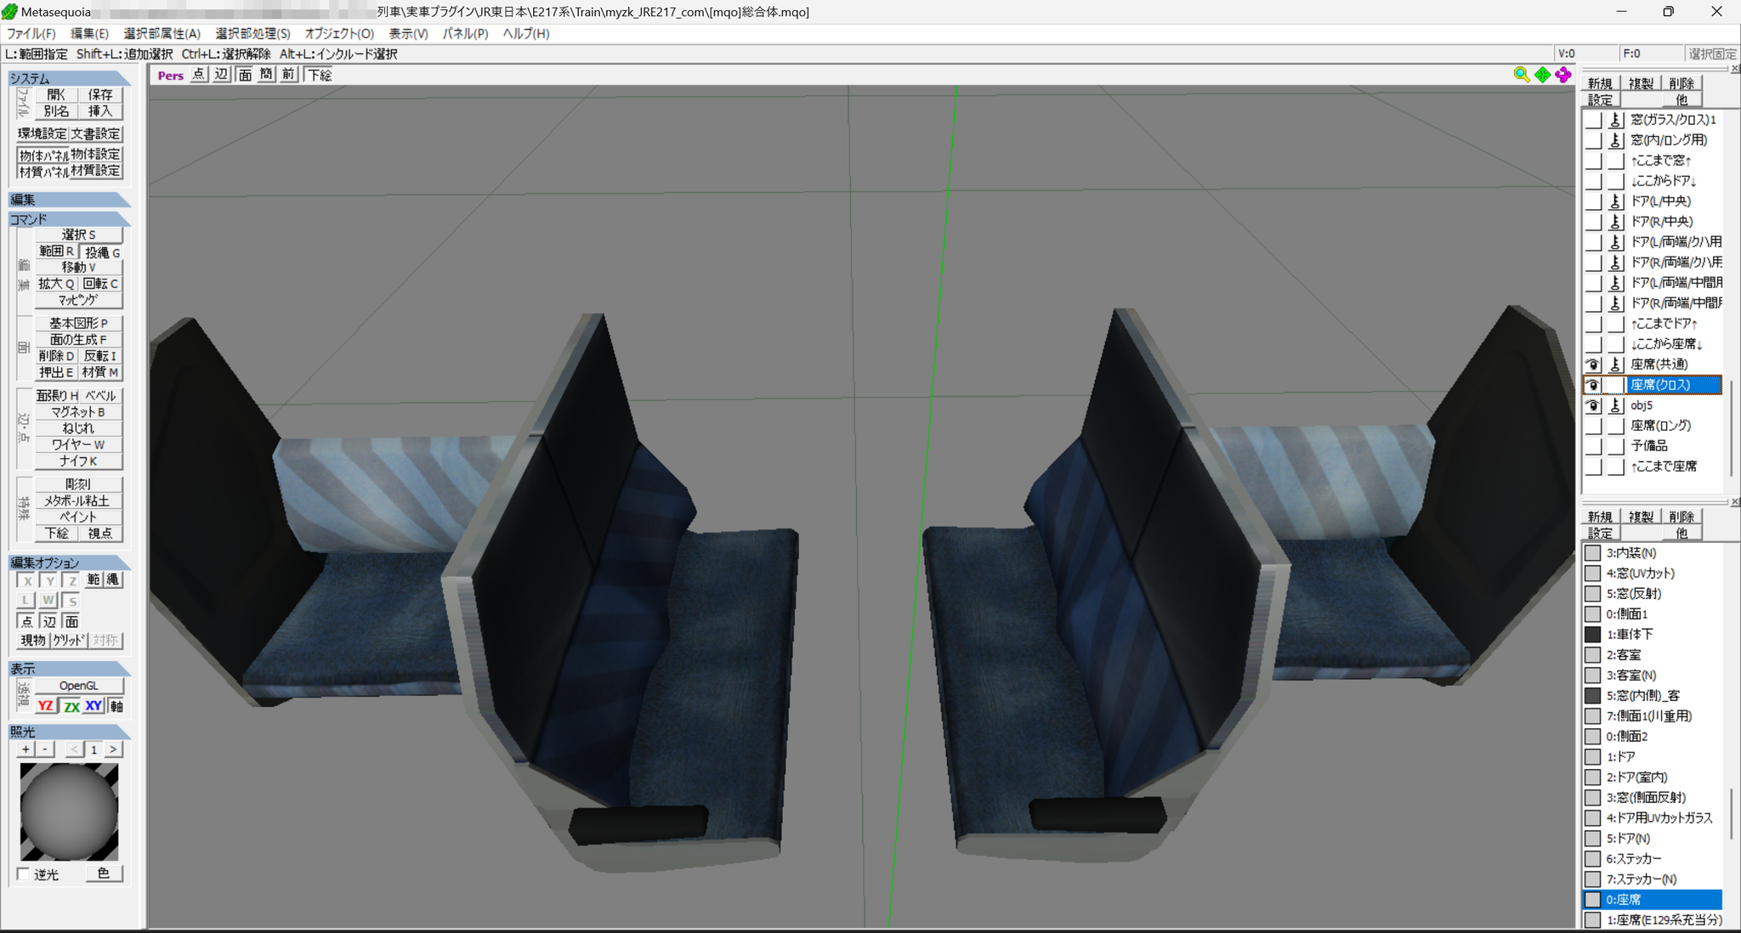Toggle eye visibility for obj5 object
The width and height of the screenshot is (1741, 933).
[1593, 405]
